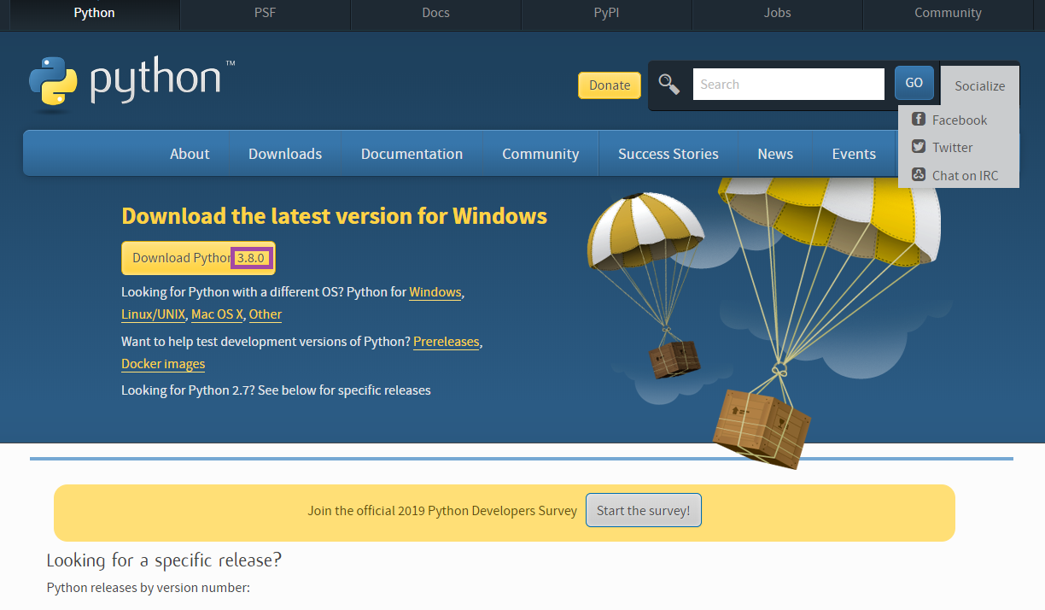Open the Downloads menu
The height and width of the screenshot is (610, 1045).
pos(285,154)
